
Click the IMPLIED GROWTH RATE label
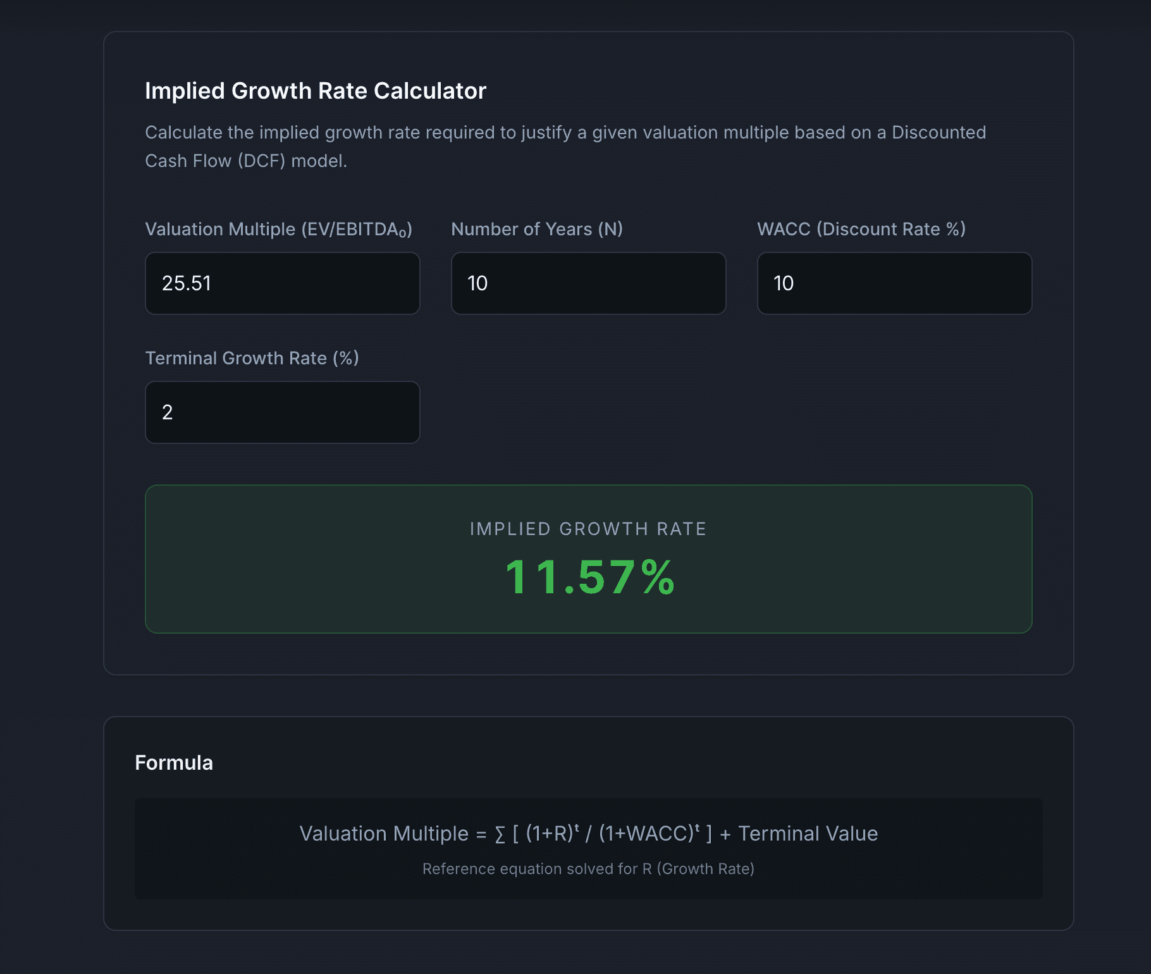point(588,529)
